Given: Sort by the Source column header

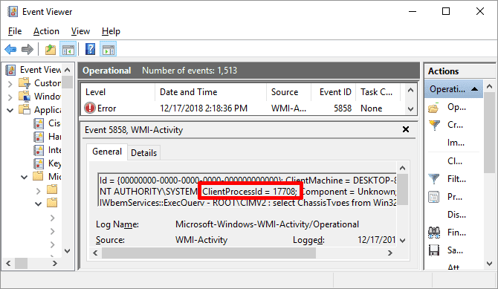Looking at the screenshot, I should 288,92.
